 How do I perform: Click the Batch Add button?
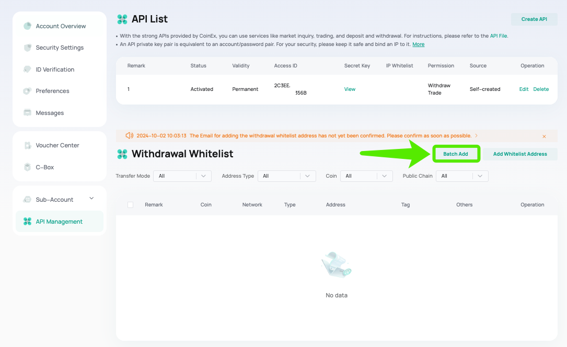[456, 154]
